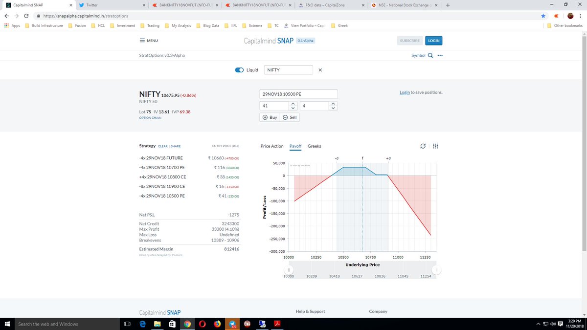Open a new browser tab
Screen dimensions: 587x330
[448, 5]
